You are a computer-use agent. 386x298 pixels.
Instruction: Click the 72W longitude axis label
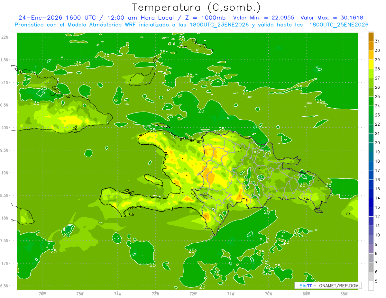coord(193,294)
